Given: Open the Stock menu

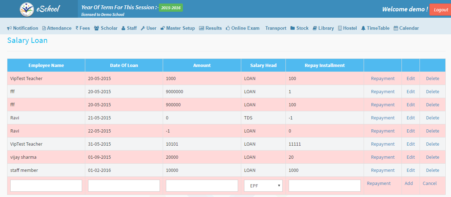Looking at the screenshot, I should [300, 28].
